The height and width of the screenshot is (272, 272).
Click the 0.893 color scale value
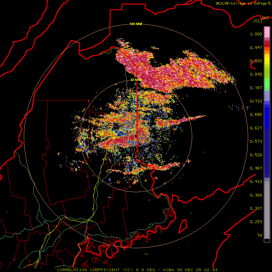(256, 61)
